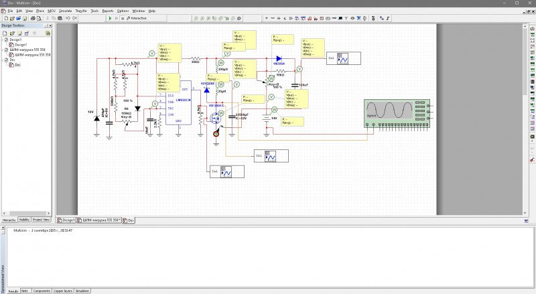Toggle the Design1 root checkbox in tree
Image resolution: width=536 pixels, height=294 pixels.
click(7, 40)
